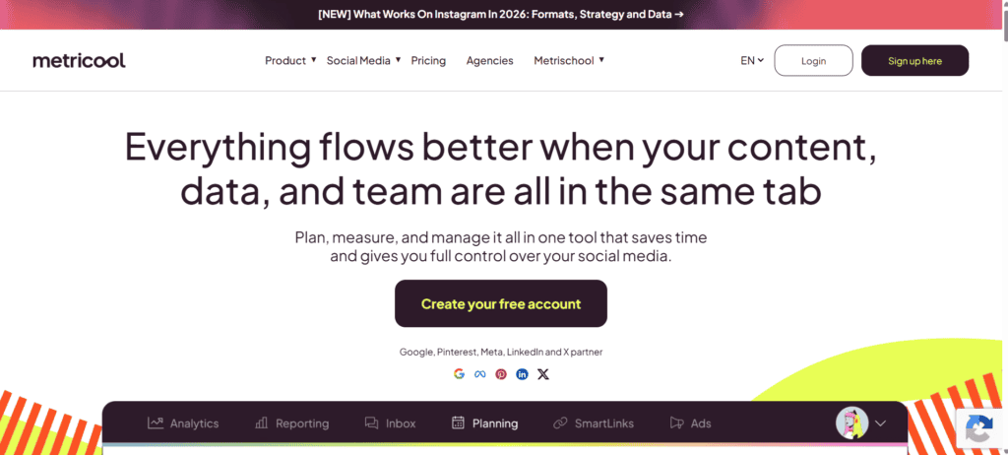Switch to the Analytics tab
The height and width of the screenshot is (455, 1008).
tap(183, 422)
